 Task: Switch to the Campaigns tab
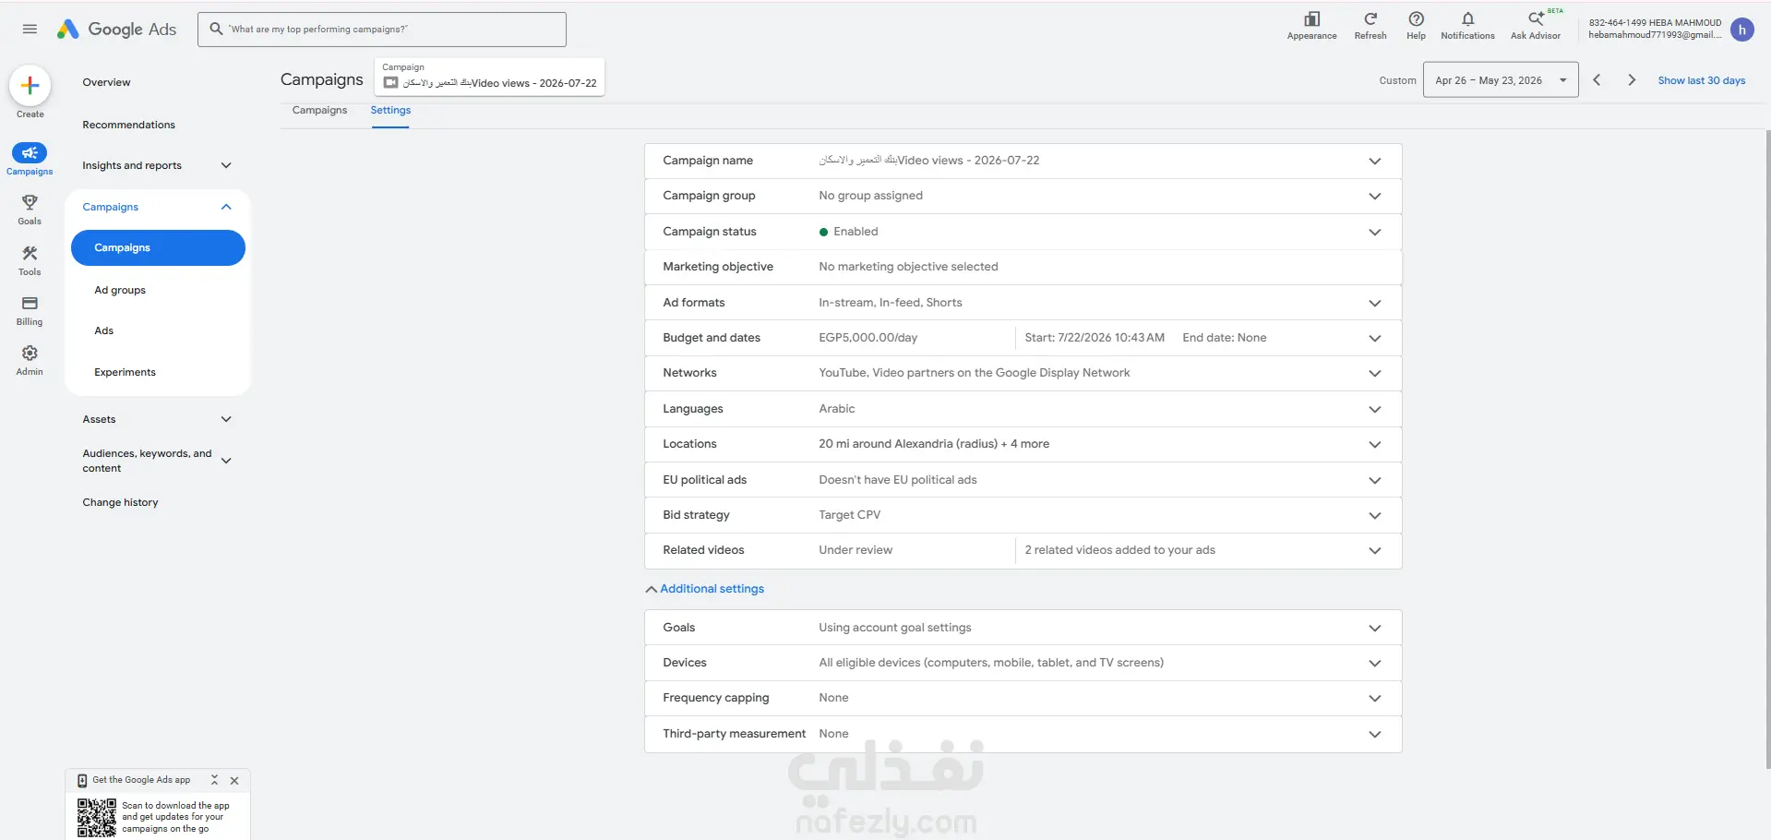click(319, 110)
